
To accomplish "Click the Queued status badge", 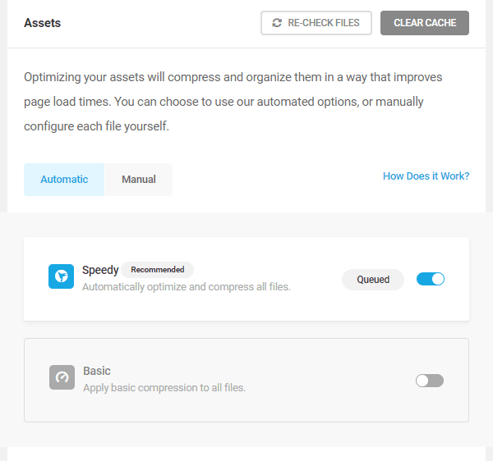I will [x=373, y=279].
